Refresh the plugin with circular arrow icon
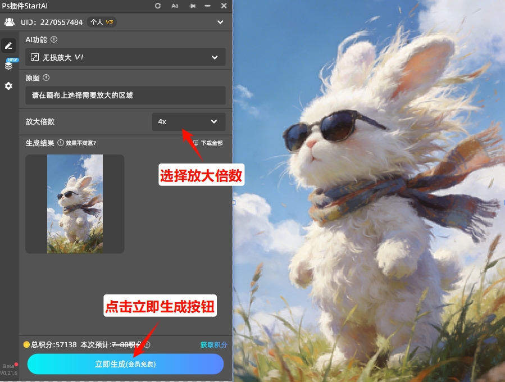 pyautogui.click(x=158, y=6)
